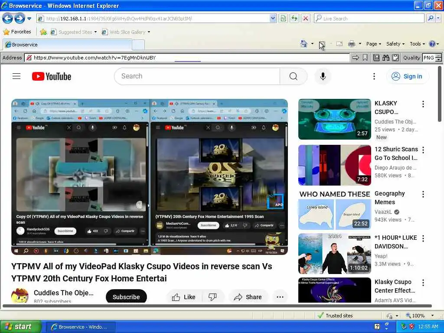This screenshot has width=444, height=333.
Task: Click the YouTube Search field
Action: 197,76
